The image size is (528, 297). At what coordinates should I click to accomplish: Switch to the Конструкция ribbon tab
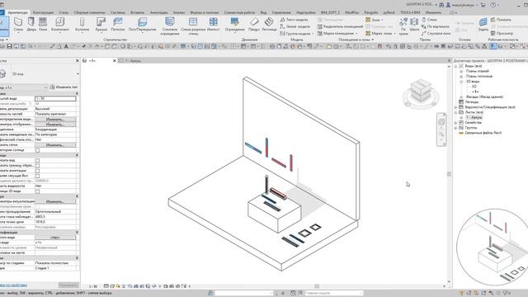[43, 12]
